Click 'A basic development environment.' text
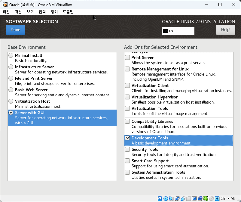 [x=161, y=143]
